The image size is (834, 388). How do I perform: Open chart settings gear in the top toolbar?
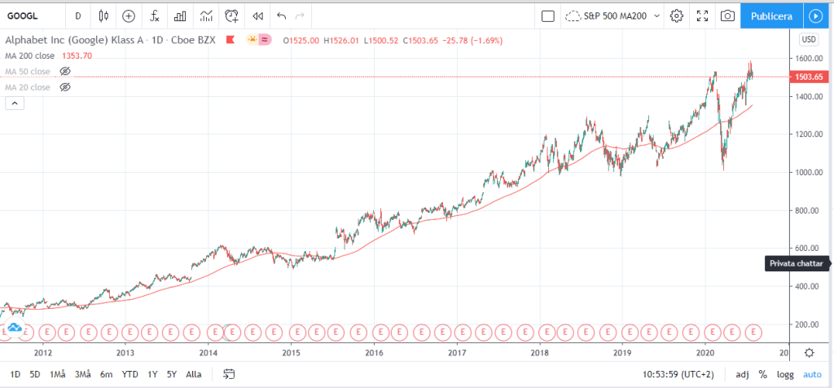676,15
